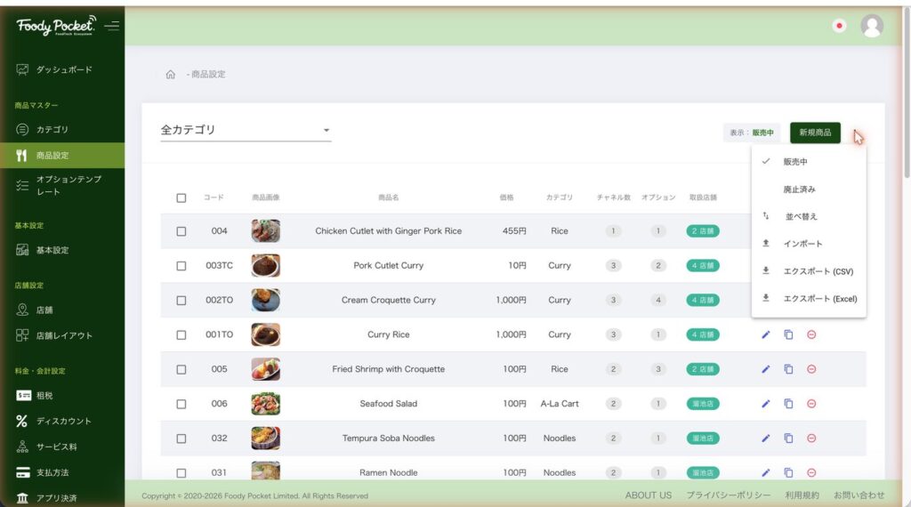Expand the 全カテゴリ category dropdown
This screenshot has height=507, width=911.
[246, 130]
